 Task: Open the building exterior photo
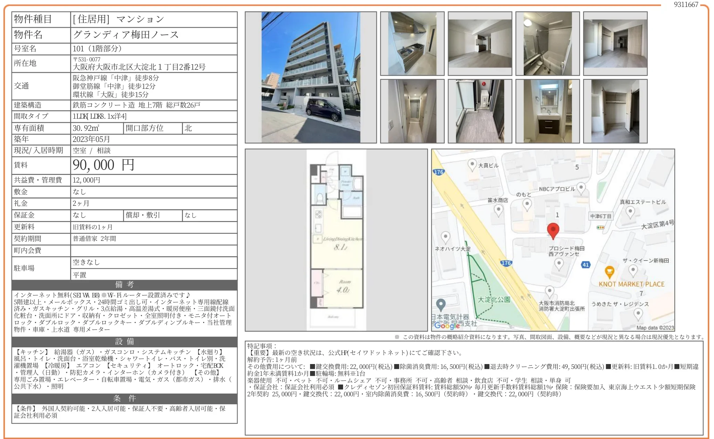tap(310, 77)
